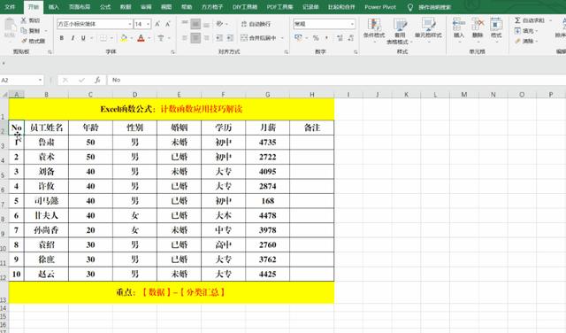The image size is (566, 333).
Task: Click the Decrease Decimal icon
Action: (x=350, y=37)
